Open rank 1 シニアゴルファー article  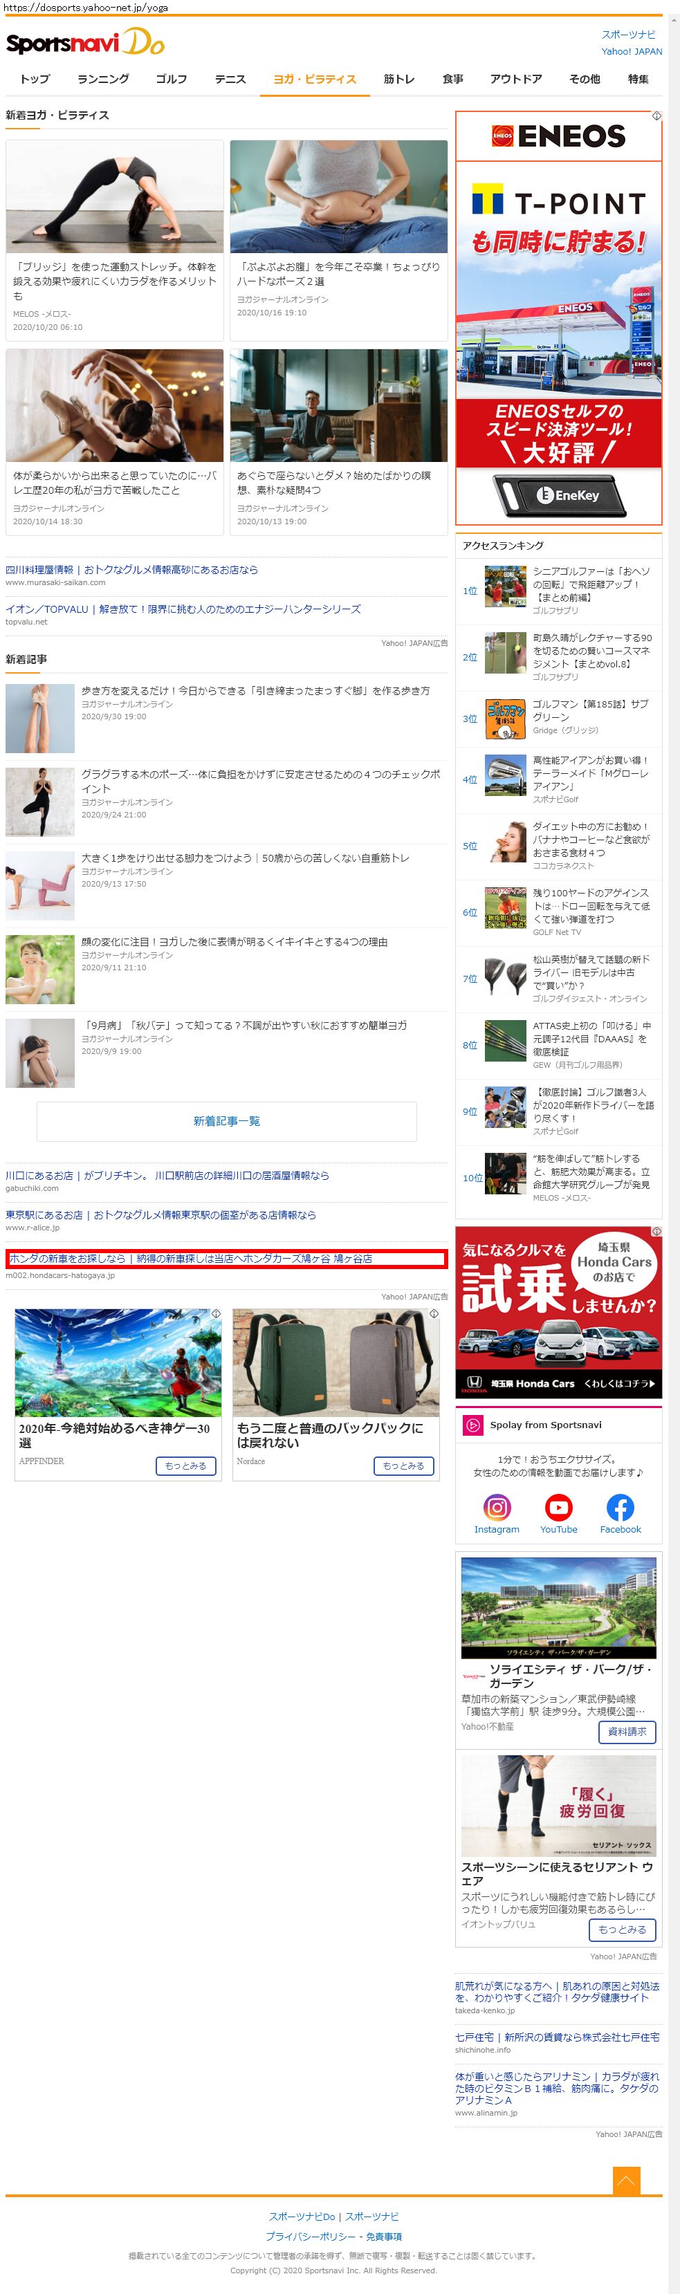coord(591,585)
